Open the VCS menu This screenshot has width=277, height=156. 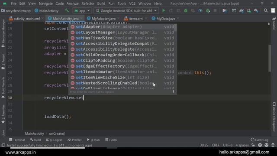coord(132,3)
